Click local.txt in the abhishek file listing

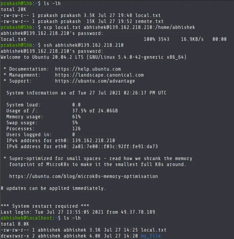pos(154,230)
